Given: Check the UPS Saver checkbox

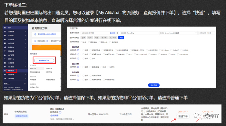Looking at the screenshot, I should pyautogui.click(x=160, y=50).
